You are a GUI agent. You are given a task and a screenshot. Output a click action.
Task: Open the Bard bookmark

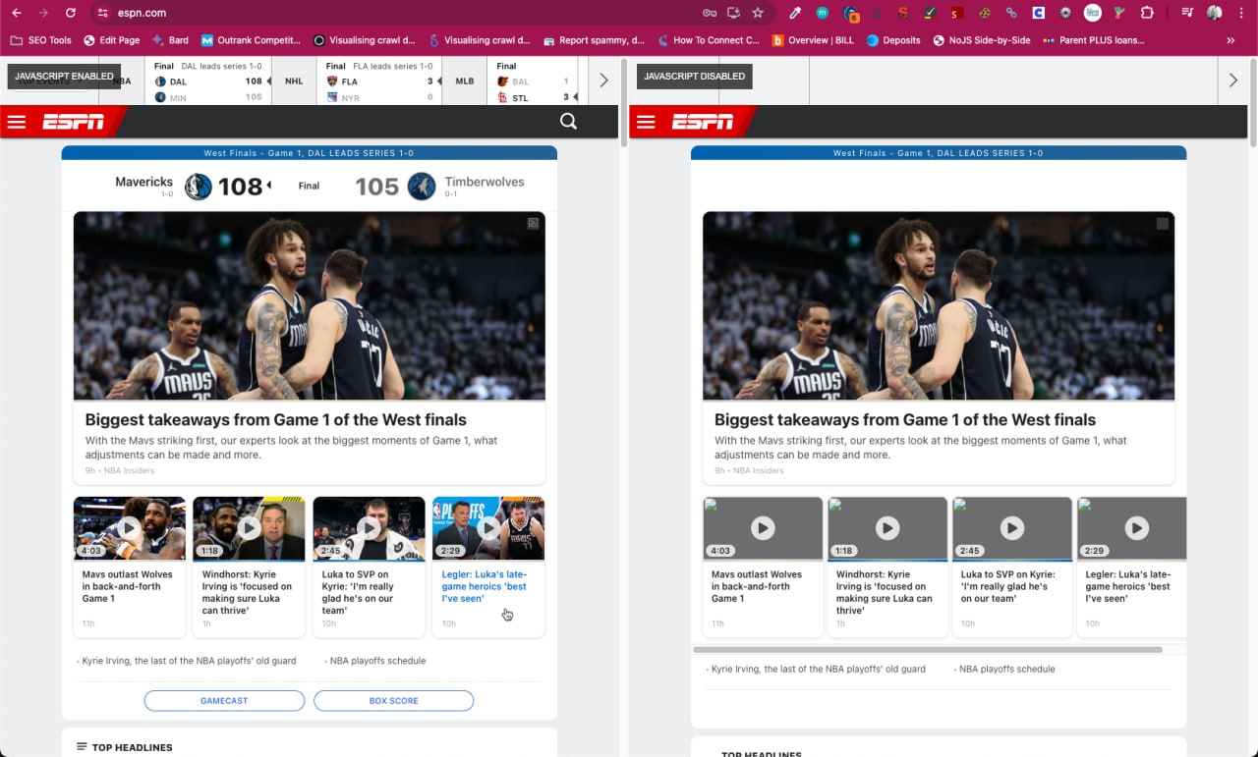coord(170,40)
